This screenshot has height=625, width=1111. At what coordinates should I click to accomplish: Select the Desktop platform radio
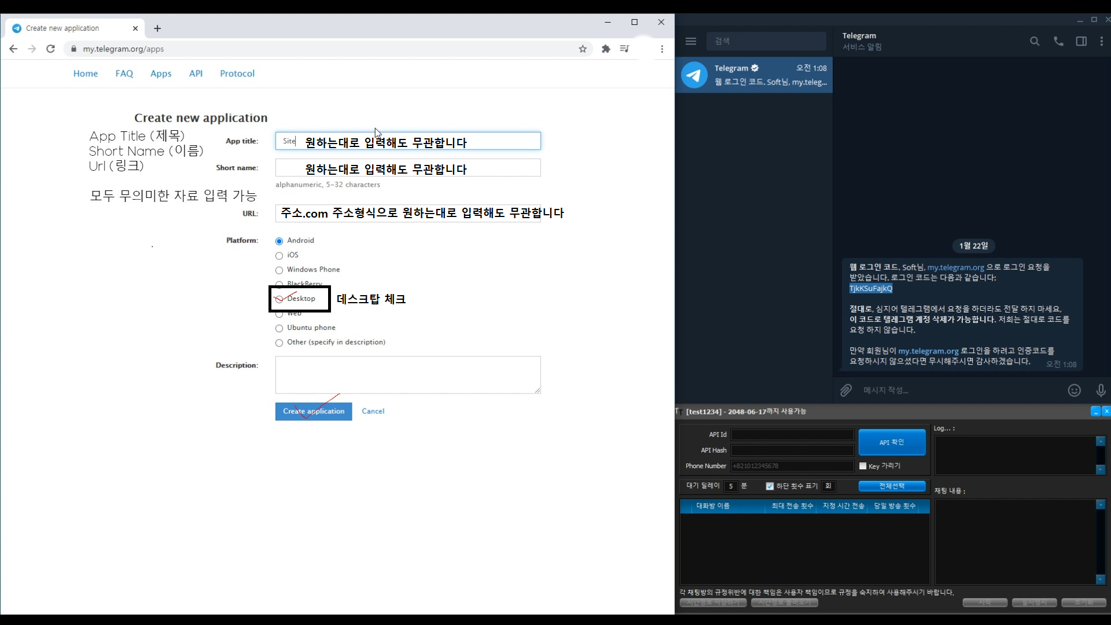[279, 299]
